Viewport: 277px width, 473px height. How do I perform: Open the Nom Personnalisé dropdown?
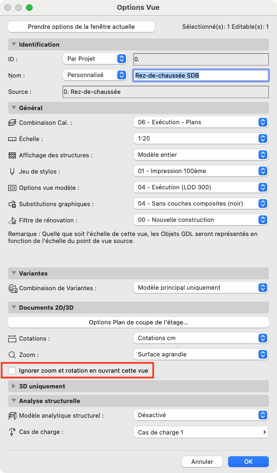(x=95, y=75)
